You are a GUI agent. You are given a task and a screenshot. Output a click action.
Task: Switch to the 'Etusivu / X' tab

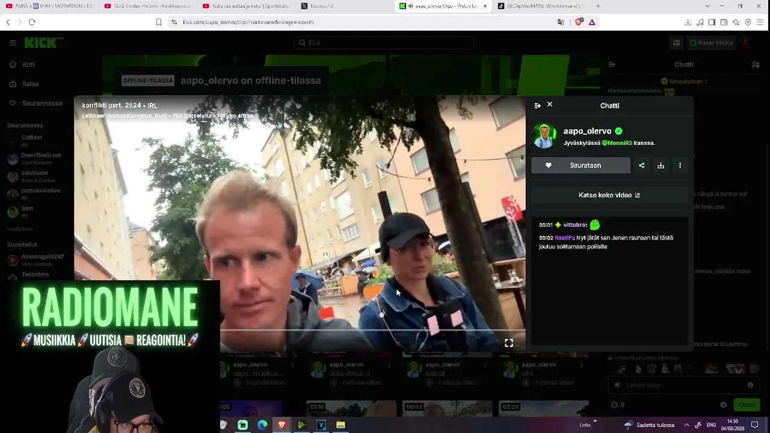[345, 6]
